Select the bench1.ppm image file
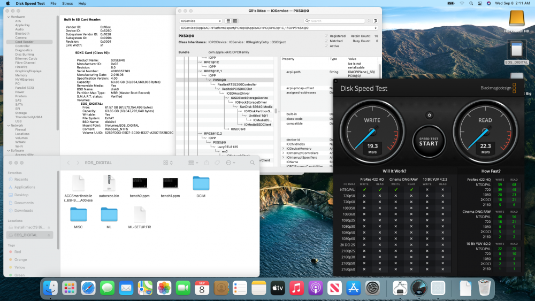This screenshot has width=535, height=301. click(x=170, y=186)
